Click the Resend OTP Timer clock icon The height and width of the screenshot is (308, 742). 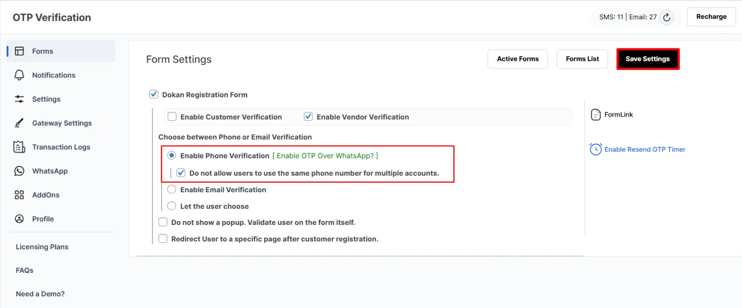(x=596, y=149)
